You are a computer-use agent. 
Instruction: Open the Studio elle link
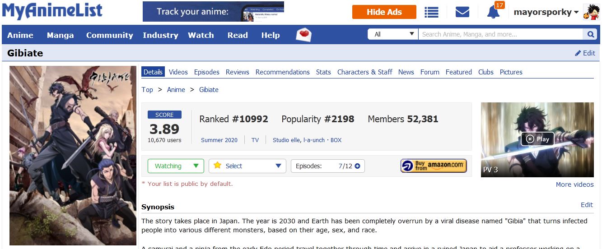click(286, 140)
